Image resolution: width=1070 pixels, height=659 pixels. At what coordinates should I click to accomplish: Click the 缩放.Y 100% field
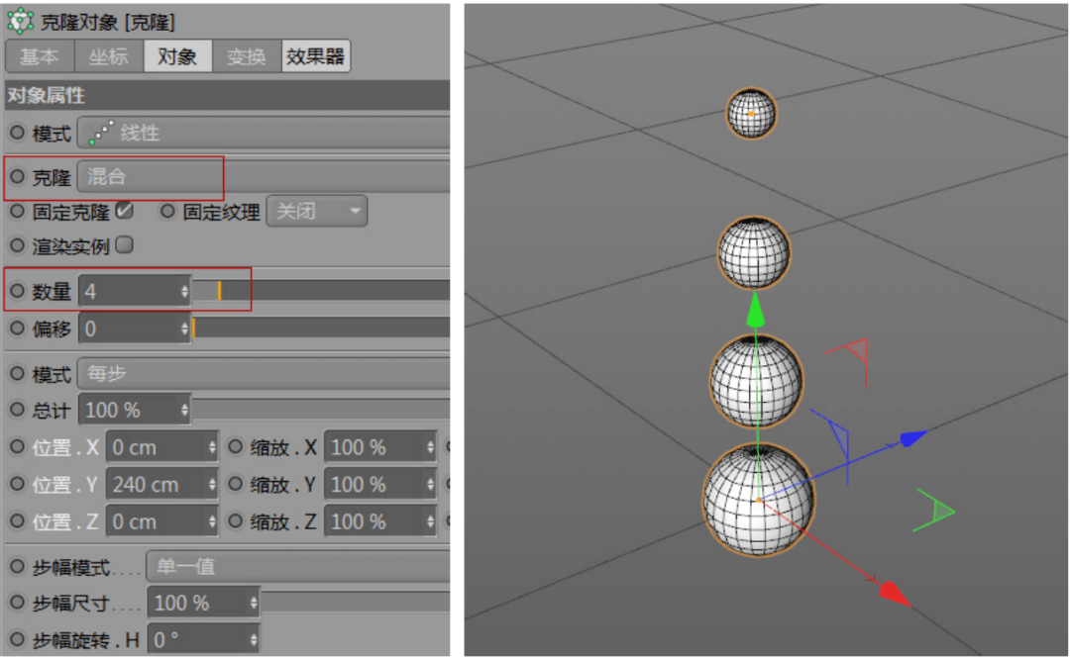[x=380, y=485]
